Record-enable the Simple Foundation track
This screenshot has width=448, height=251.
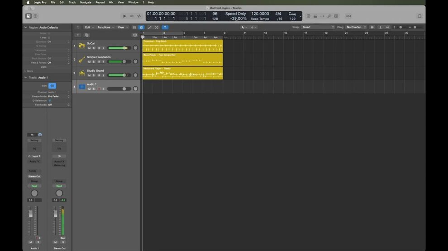click(99, 61)
